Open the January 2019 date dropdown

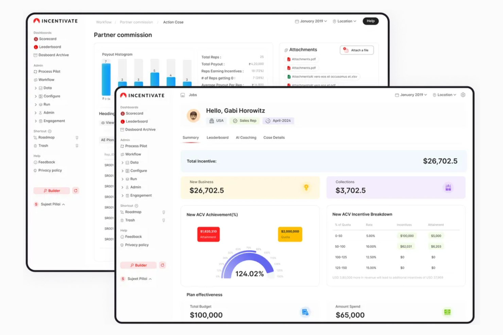(x=411, y=95)
